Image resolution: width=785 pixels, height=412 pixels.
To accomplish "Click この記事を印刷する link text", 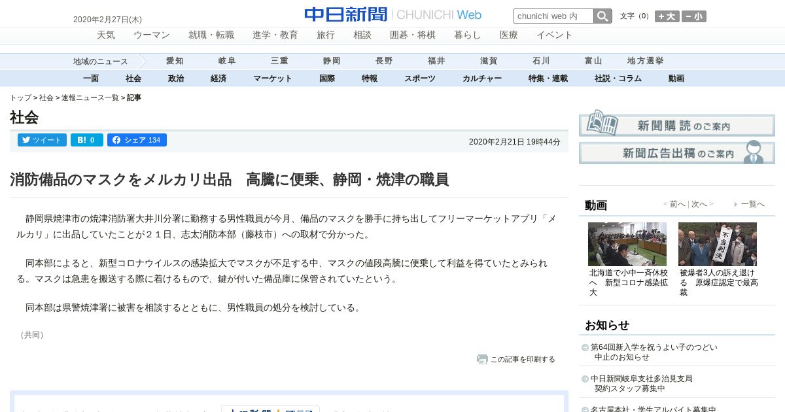I will pyautogui.click(x=523, y=359).
